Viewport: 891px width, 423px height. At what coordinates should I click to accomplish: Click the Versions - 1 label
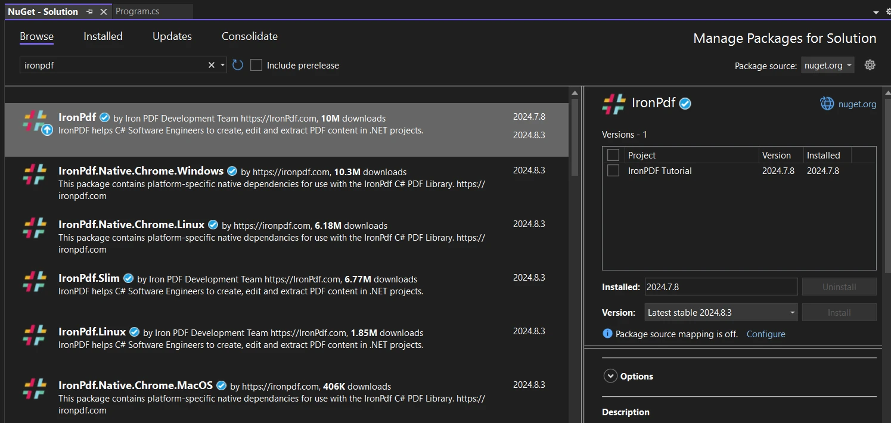click(x=625, y=134)
